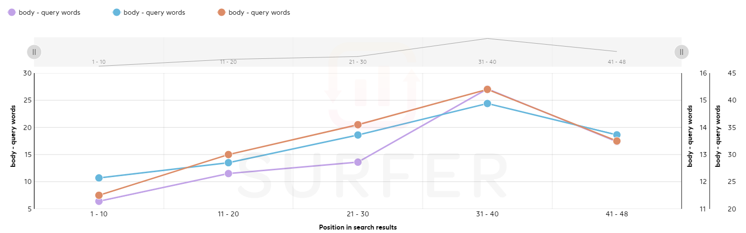746x233 pixels.
Task: Click the "Position in search results" axis title
Action: (358, 227)
